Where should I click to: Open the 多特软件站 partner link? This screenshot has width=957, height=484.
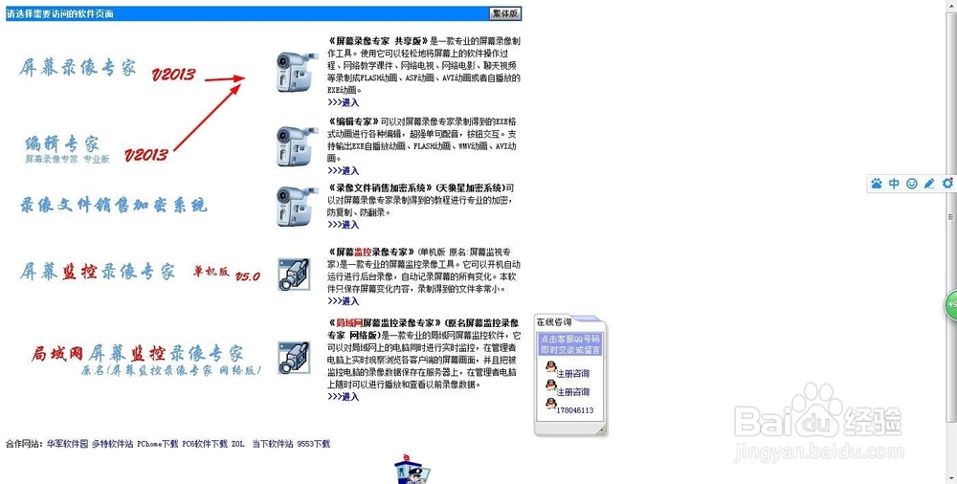112,444
